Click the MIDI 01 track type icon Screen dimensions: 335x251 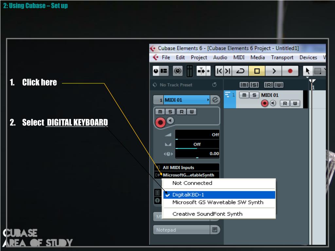228,94
